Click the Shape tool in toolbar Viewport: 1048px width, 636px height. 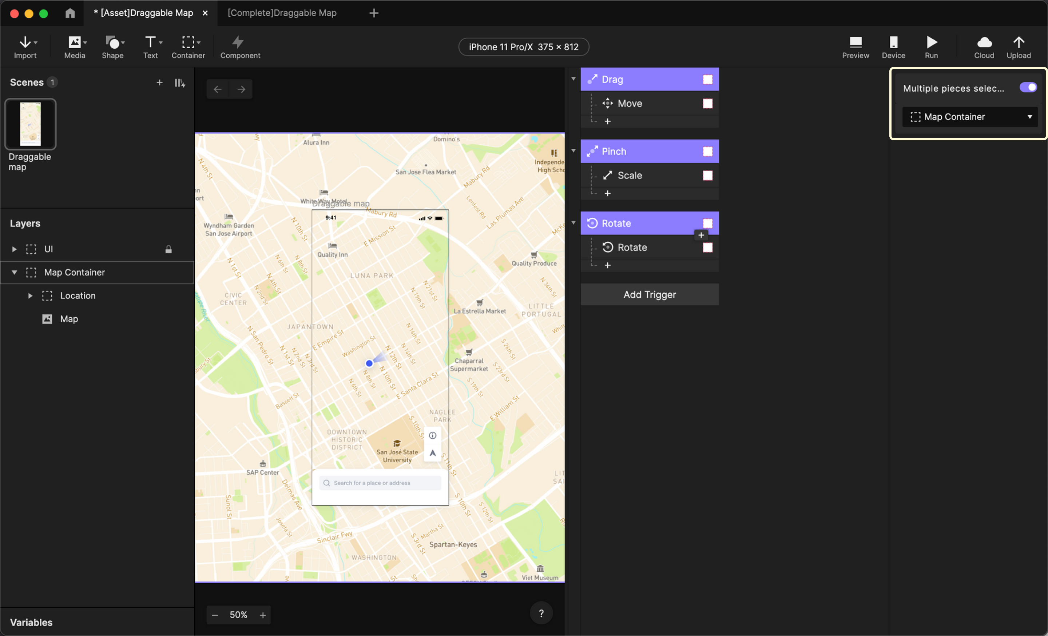tap(113, 46)
